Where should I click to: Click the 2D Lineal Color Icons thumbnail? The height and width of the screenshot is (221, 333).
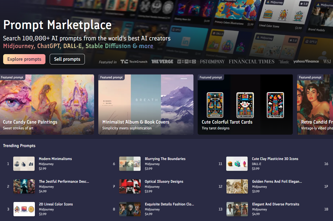click(24, 209)
